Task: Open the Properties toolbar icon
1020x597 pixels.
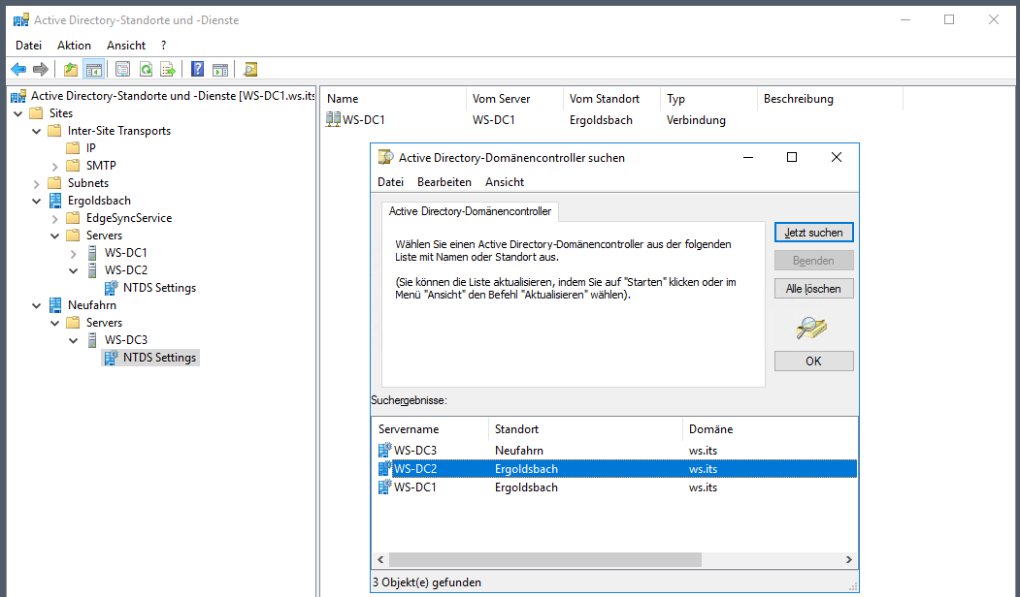Action: click(x=122, y=69)
